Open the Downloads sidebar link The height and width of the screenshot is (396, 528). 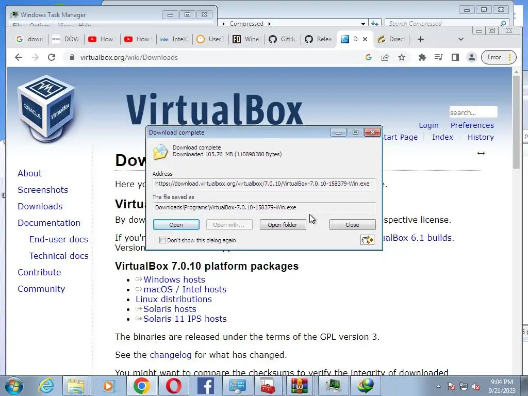click(x=40, y=206)
